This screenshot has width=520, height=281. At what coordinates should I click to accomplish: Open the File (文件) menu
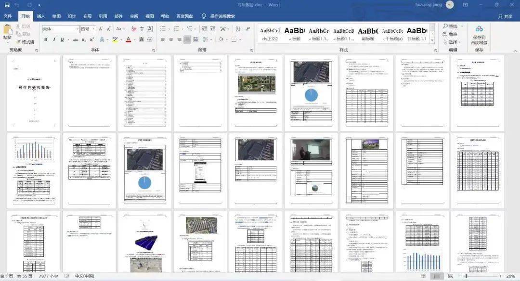8,16
